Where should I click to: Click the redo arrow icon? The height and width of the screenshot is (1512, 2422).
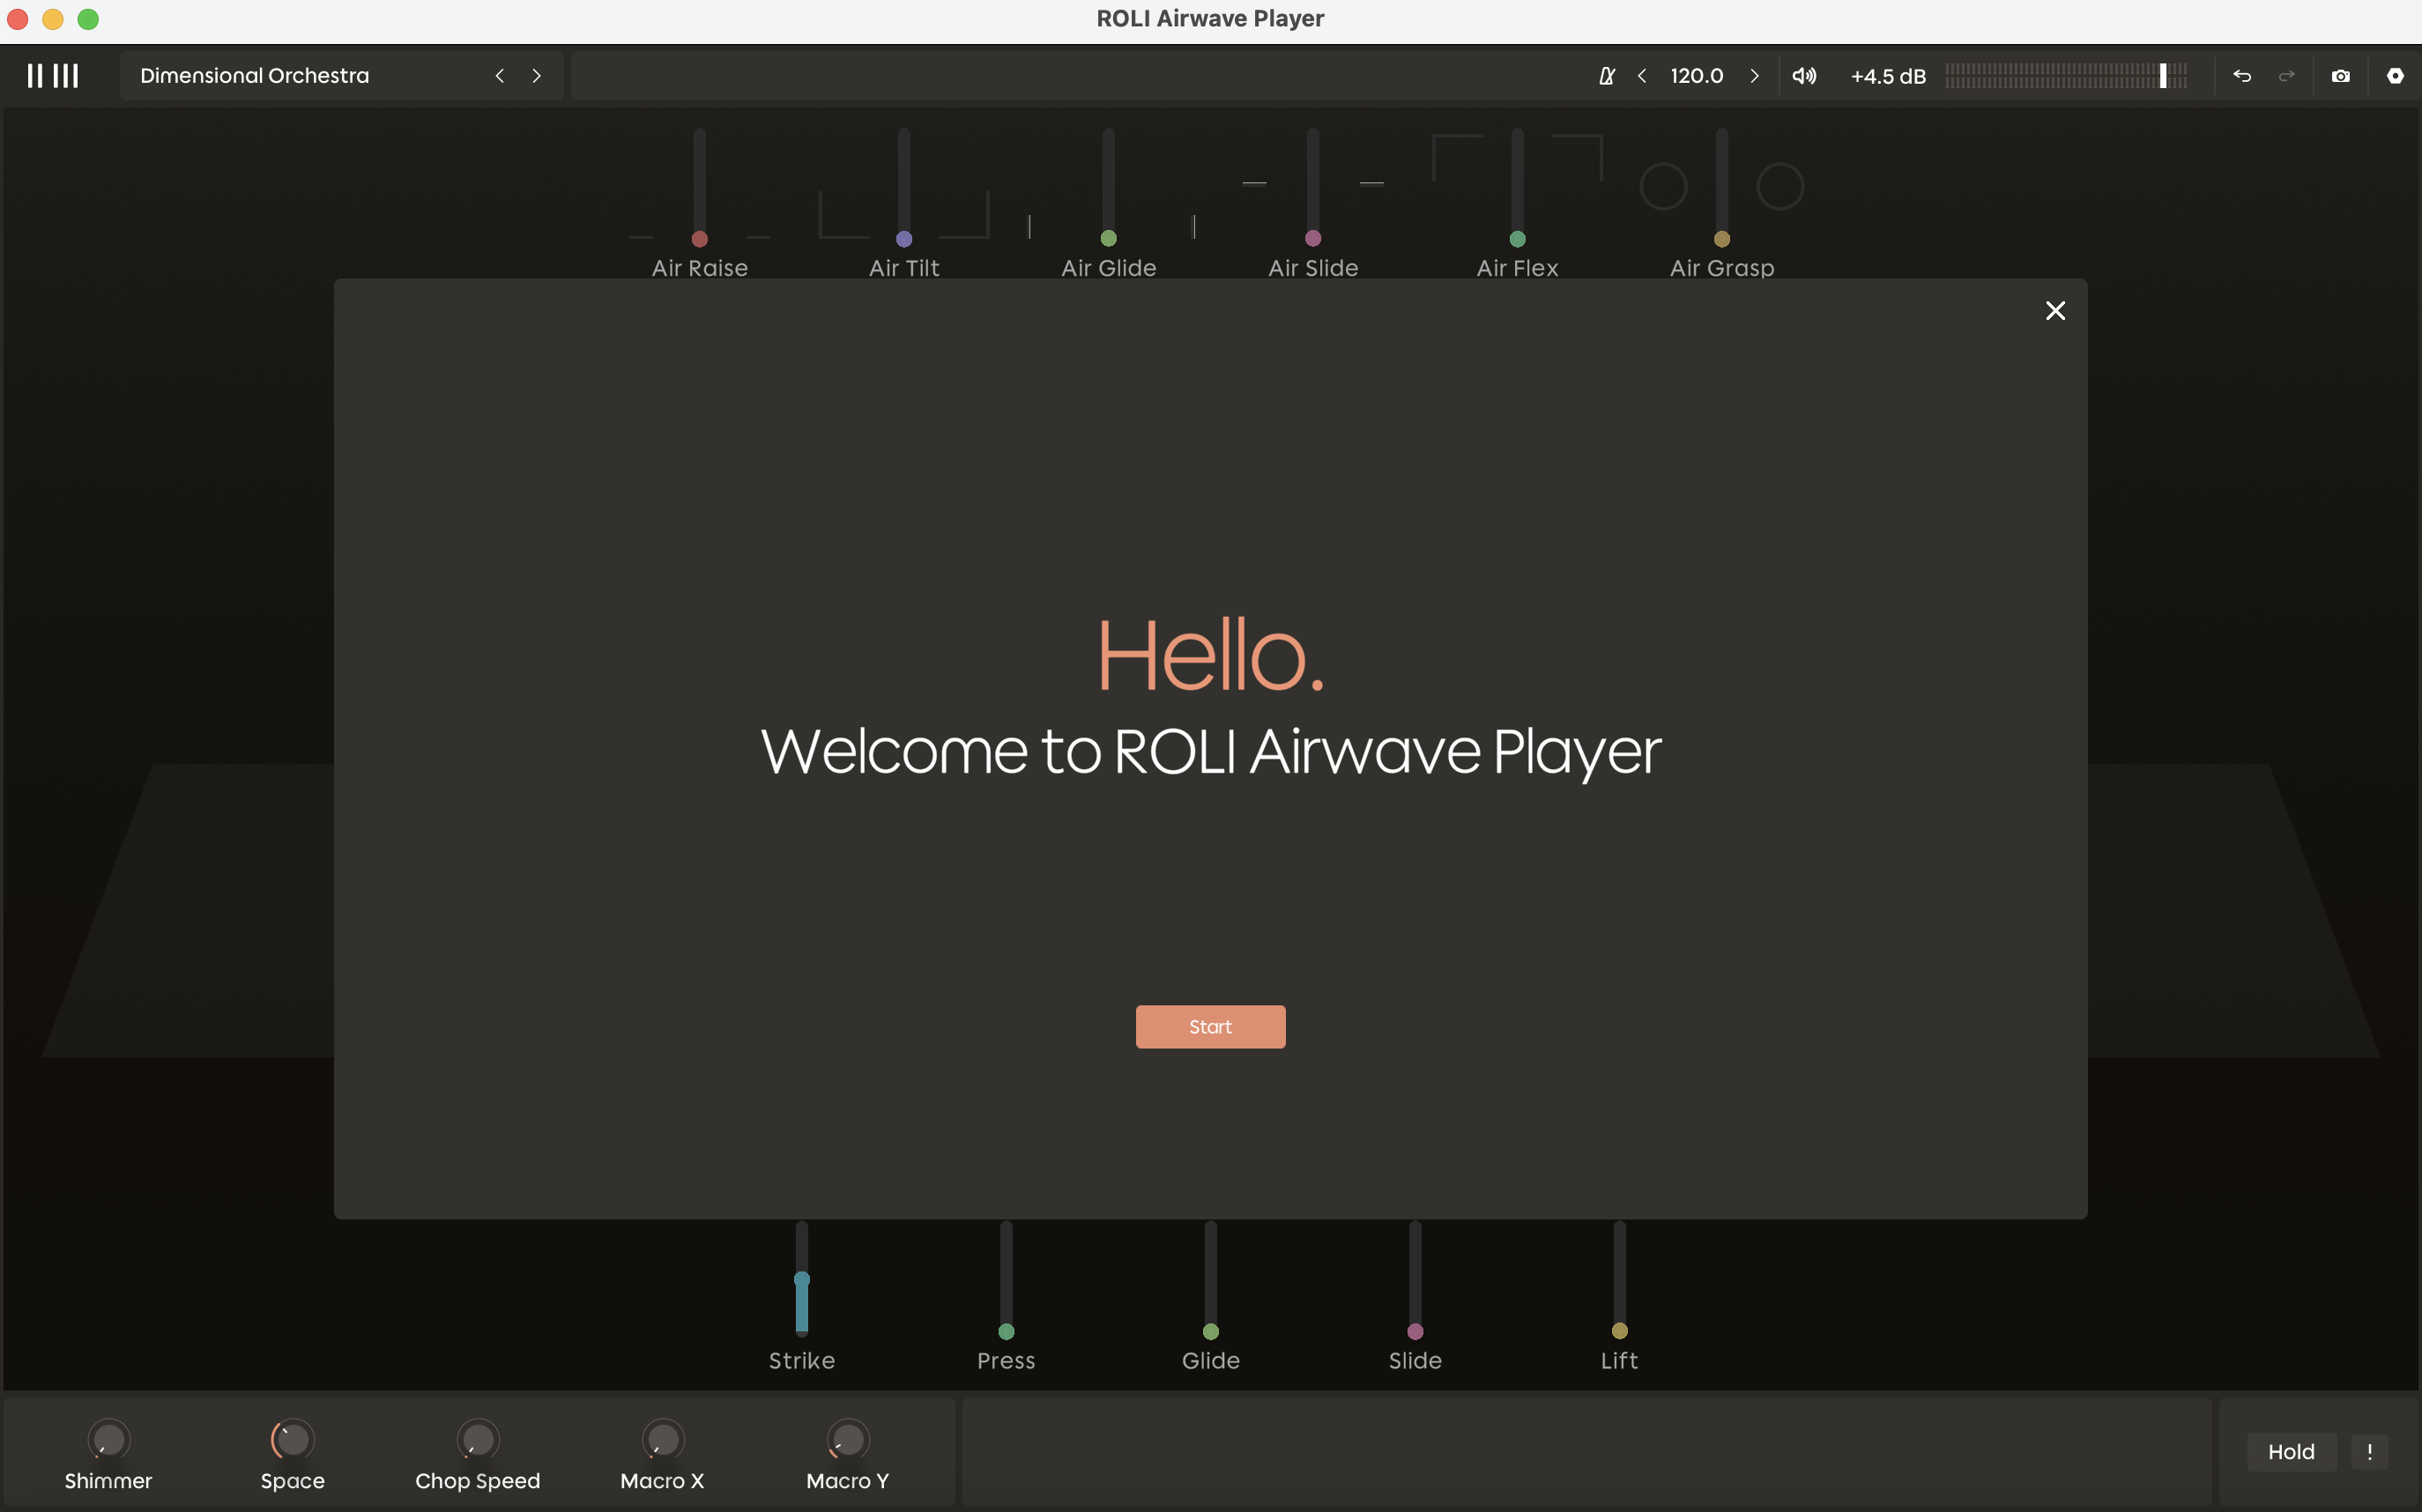[2287, 76]
